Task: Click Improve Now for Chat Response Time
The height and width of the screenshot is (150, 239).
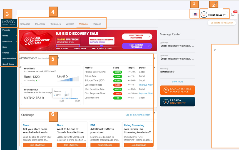Action: coord(146,93)
